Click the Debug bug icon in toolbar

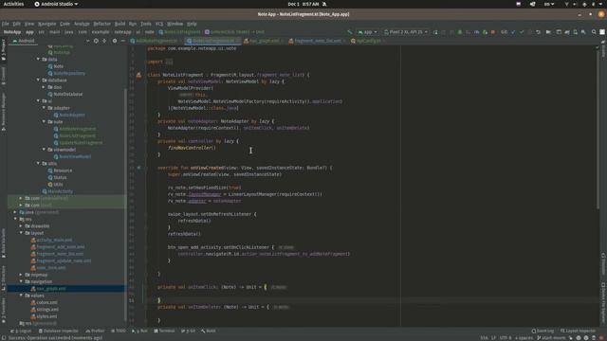click(x=460, y=32)
